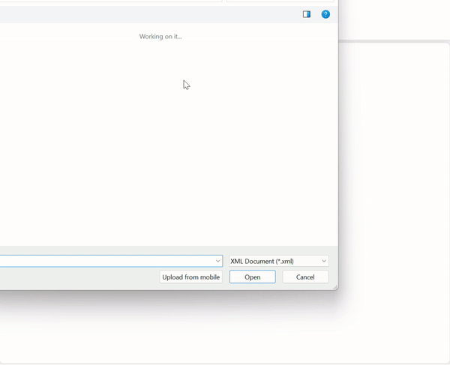450x365 pixels.
Task: Click the Upload from mobile button
Action: tap(190, 277)
